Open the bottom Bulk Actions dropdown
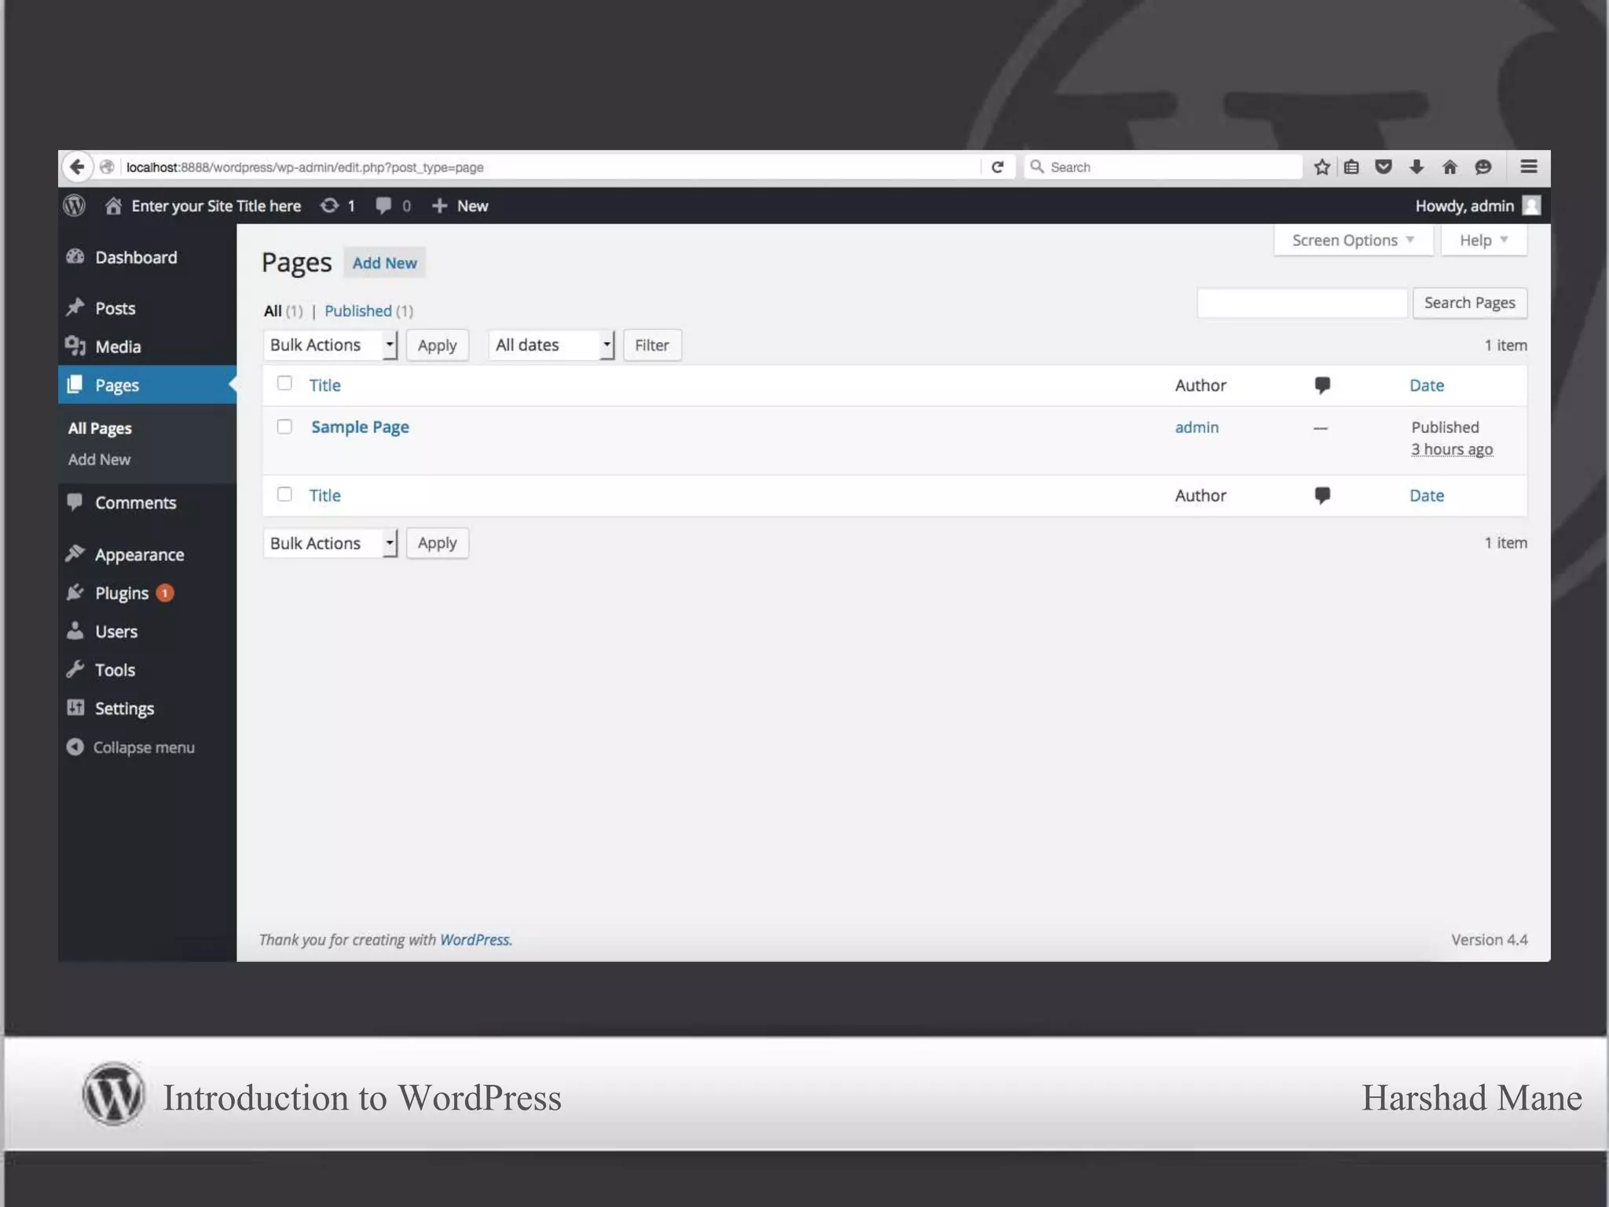The width and height of the screenshot is (1609, 1207). [x=330, y=543]
